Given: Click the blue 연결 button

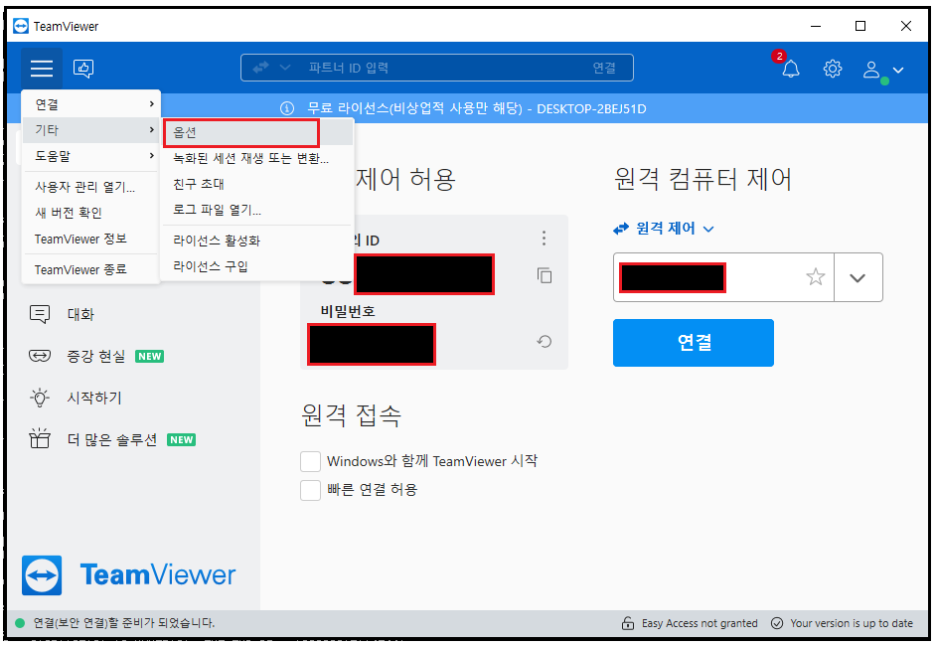Looking at the screenshot, I should (x=693, y=343).
